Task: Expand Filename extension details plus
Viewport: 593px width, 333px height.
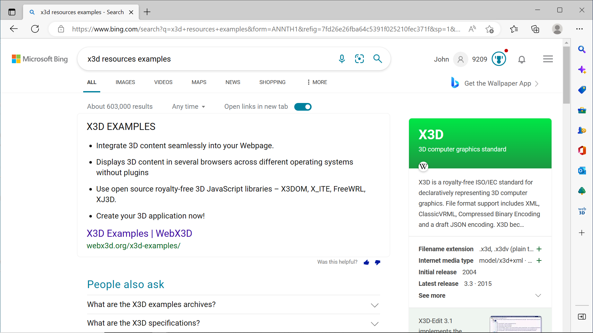Action: 539,249
